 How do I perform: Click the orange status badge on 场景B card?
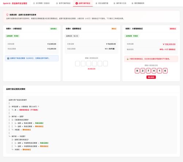pyautogui.click(x=114, y=29)
